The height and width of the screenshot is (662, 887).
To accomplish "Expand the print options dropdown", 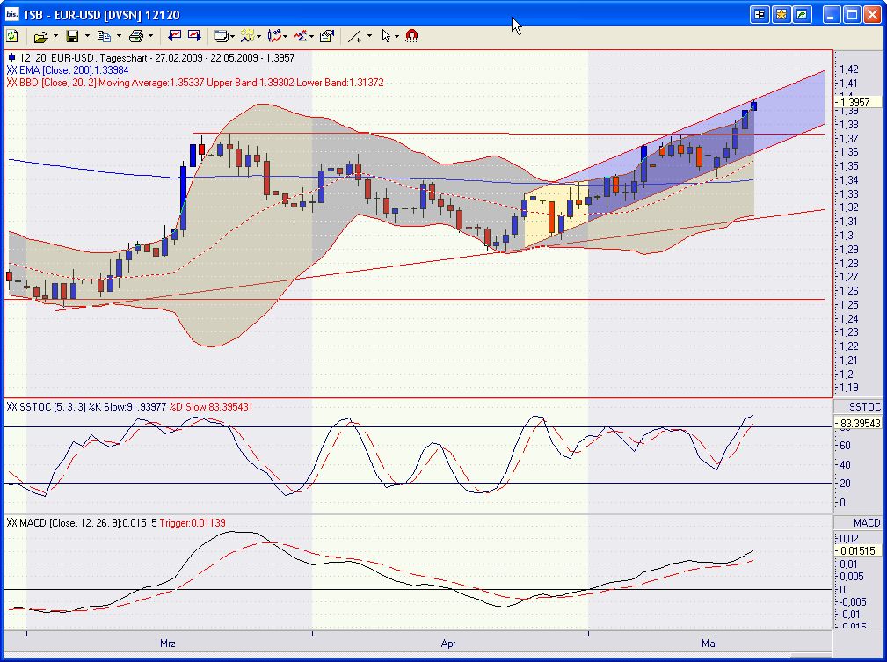I will (150, 35).
